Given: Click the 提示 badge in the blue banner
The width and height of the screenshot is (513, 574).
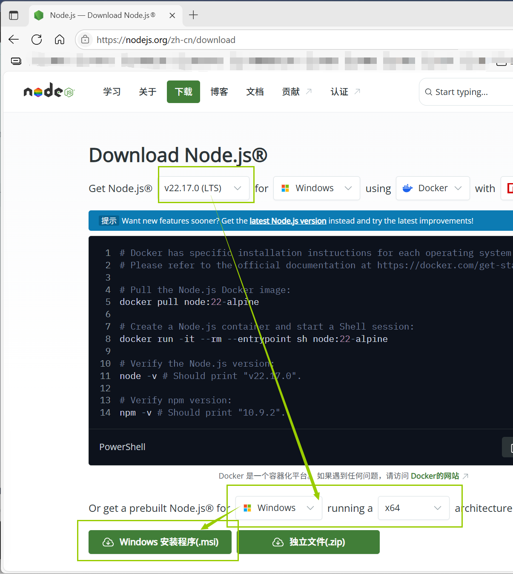Looking at the screenshot, I should (109, 221).
